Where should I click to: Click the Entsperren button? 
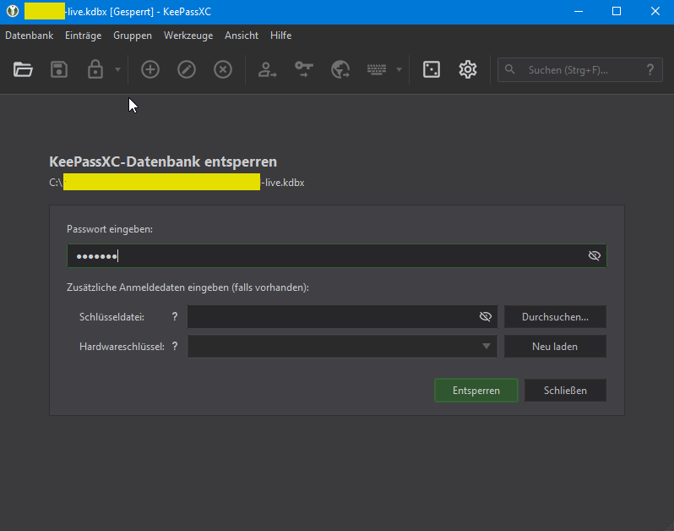coord(476,391)
